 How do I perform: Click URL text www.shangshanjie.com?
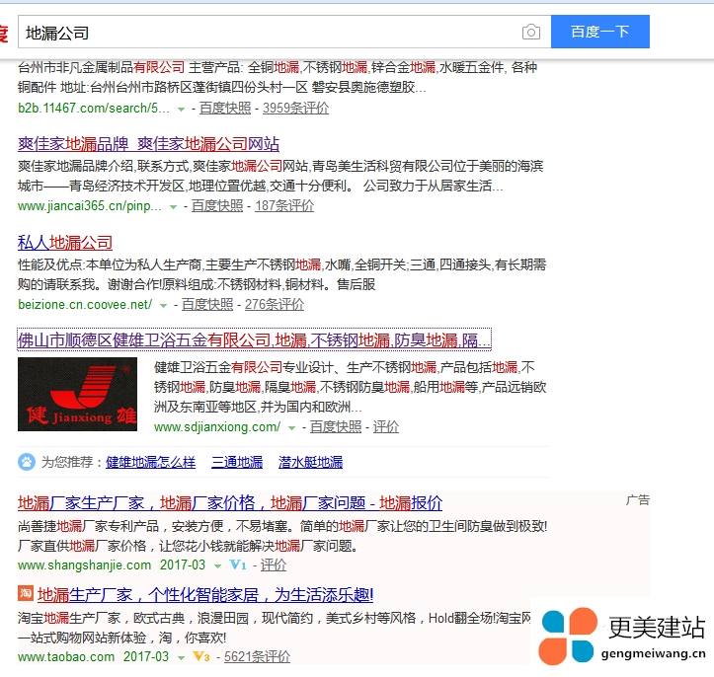(84, 565)
